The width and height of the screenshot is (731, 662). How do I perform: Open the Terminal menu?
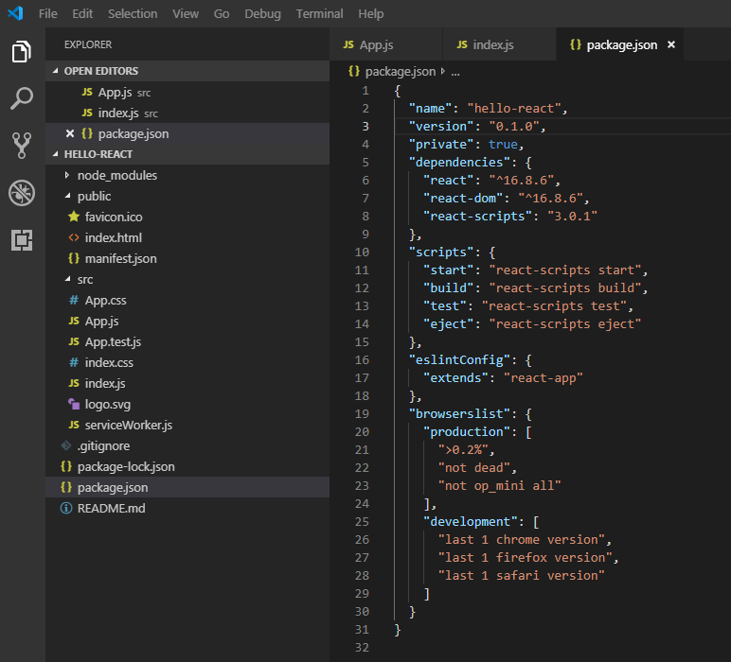tap(320, 14)
